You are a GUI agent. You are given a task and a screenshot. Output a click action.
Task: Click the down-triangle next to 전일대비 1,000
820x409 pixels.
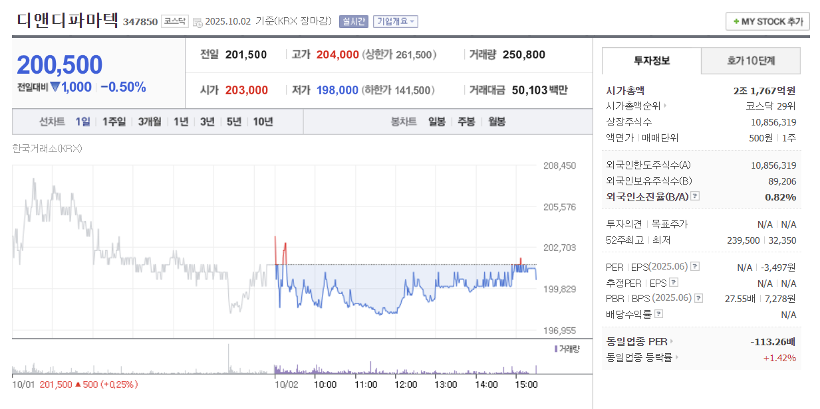(x=56, y=87)
